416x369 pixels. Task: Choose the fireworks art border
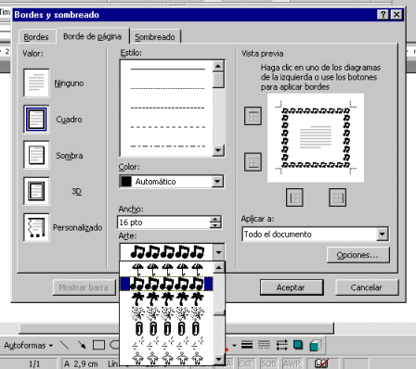[x=167, y=313]
